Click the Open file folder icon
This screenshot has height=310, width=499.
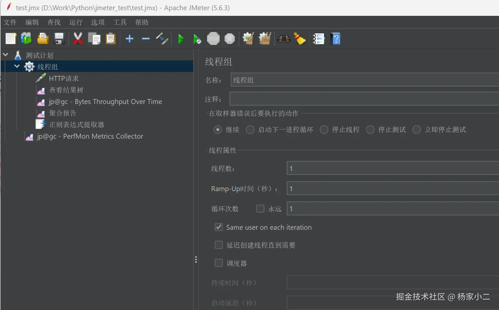43,39
